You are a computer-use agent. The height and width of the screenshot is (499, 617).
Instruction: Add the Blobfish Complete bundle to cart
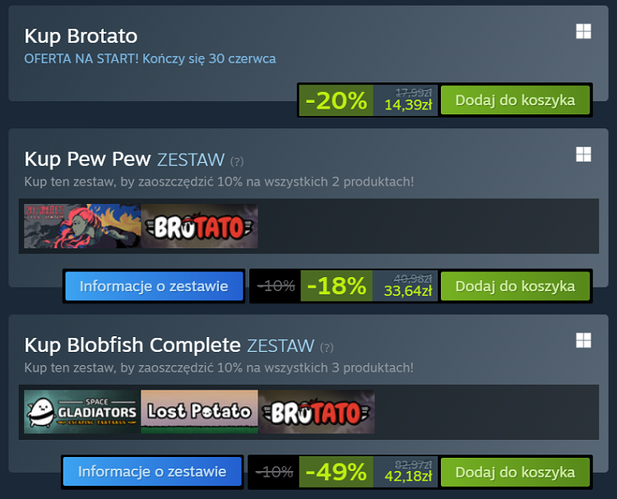[515, 472]
